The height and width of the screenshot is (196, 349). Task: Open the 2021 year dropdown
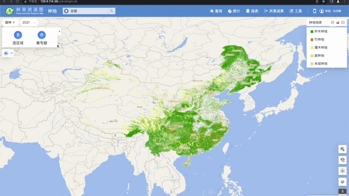[x=29, y=22]
